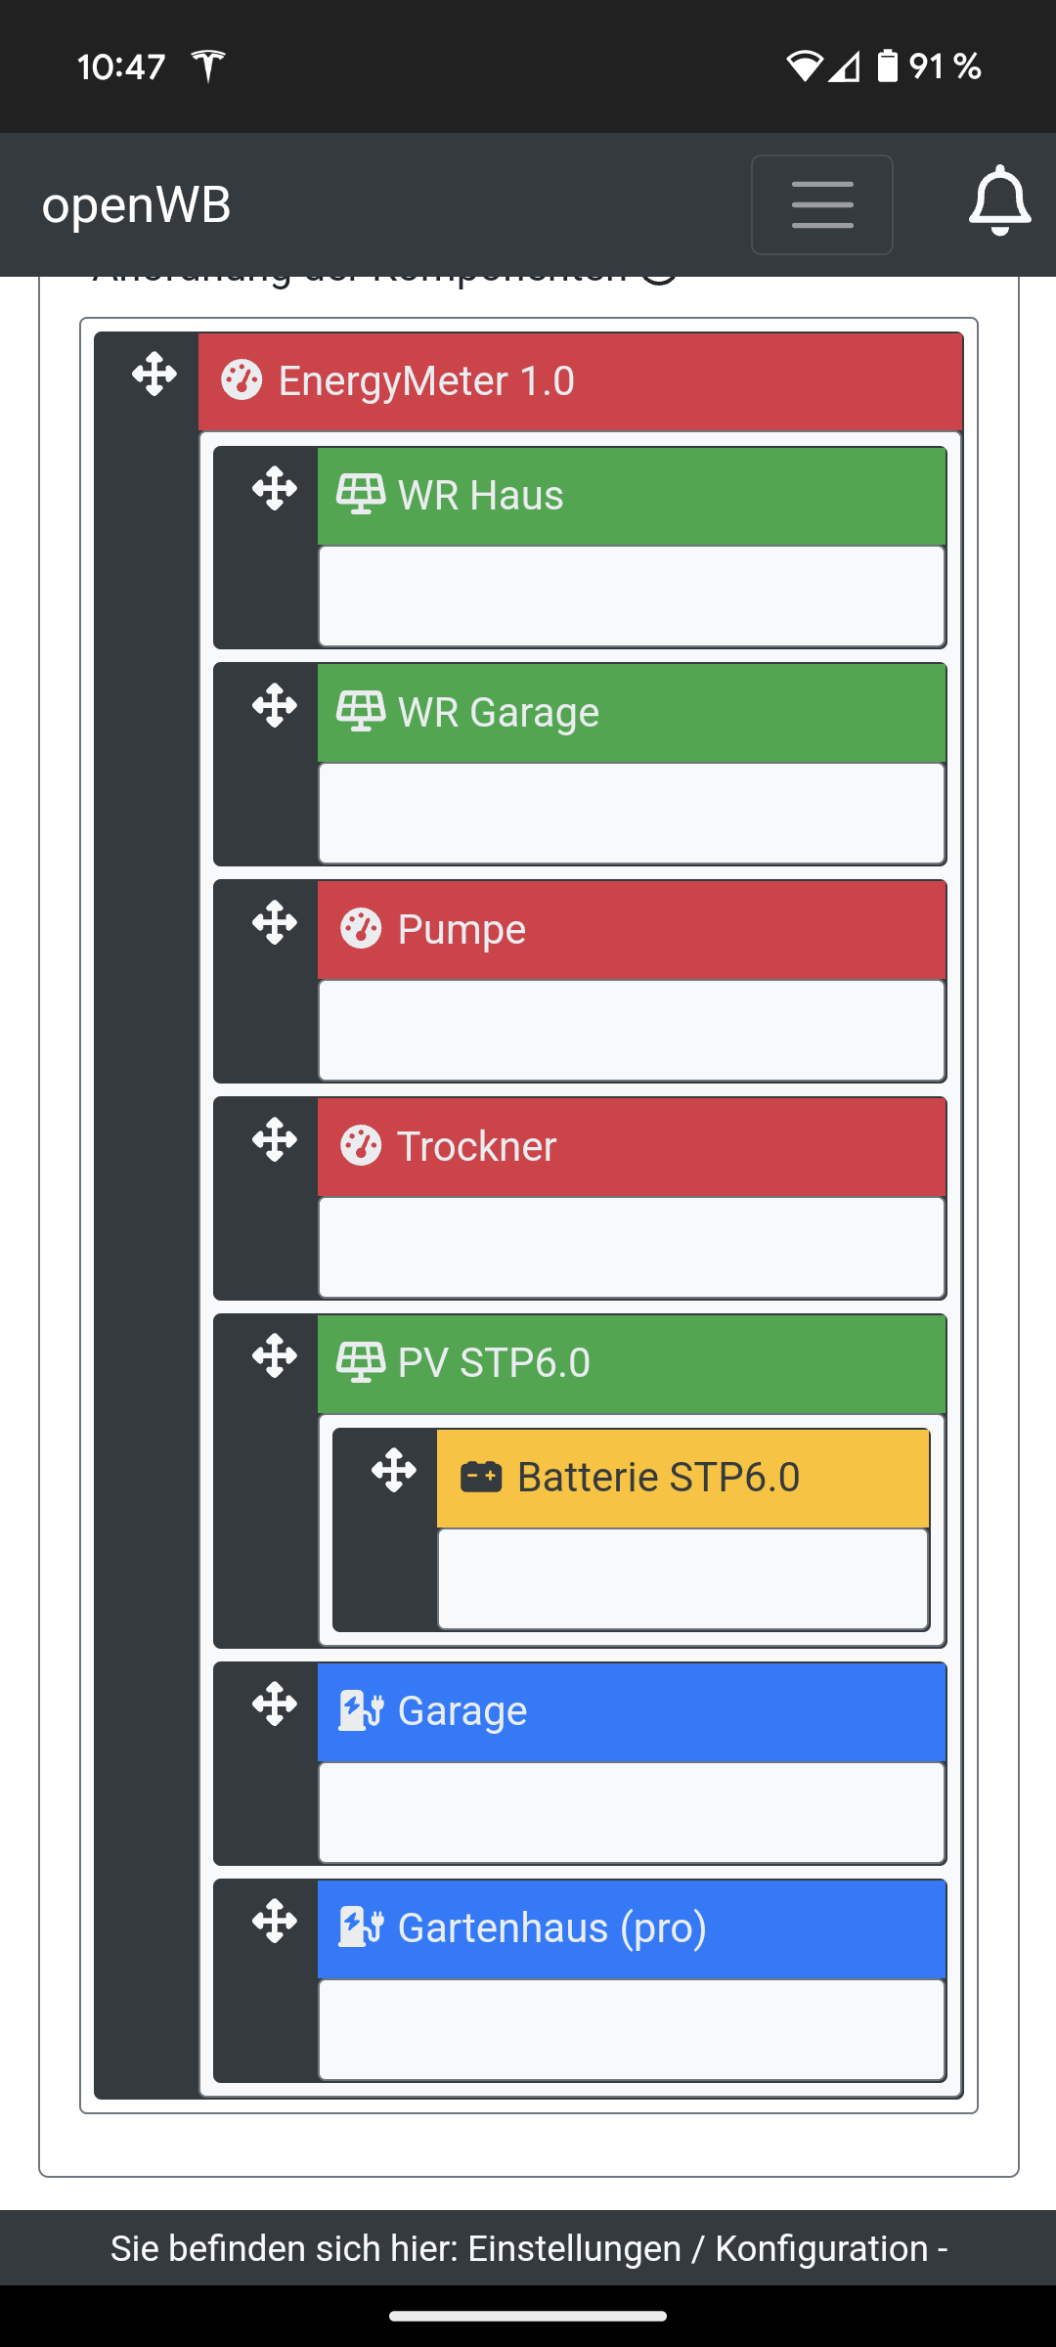Click the move handle for Gartenhaus (pro)
Viewport: 1056px width, 2347px height.
point(275,1923)
